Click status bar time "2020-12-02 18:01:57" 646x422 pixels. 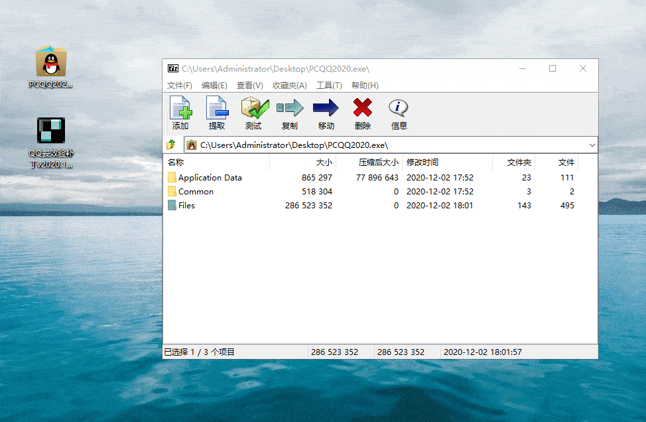coord(482,352)
